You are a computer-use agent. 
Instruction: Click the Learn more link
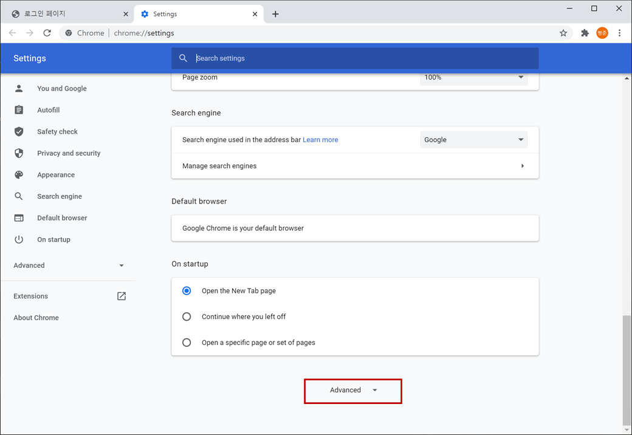point(320,140)
